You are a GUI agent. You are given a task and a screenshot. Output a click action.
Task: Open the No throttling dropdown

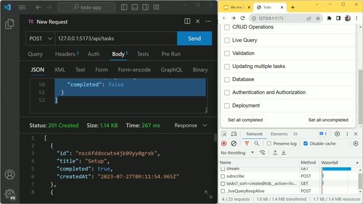237,152
